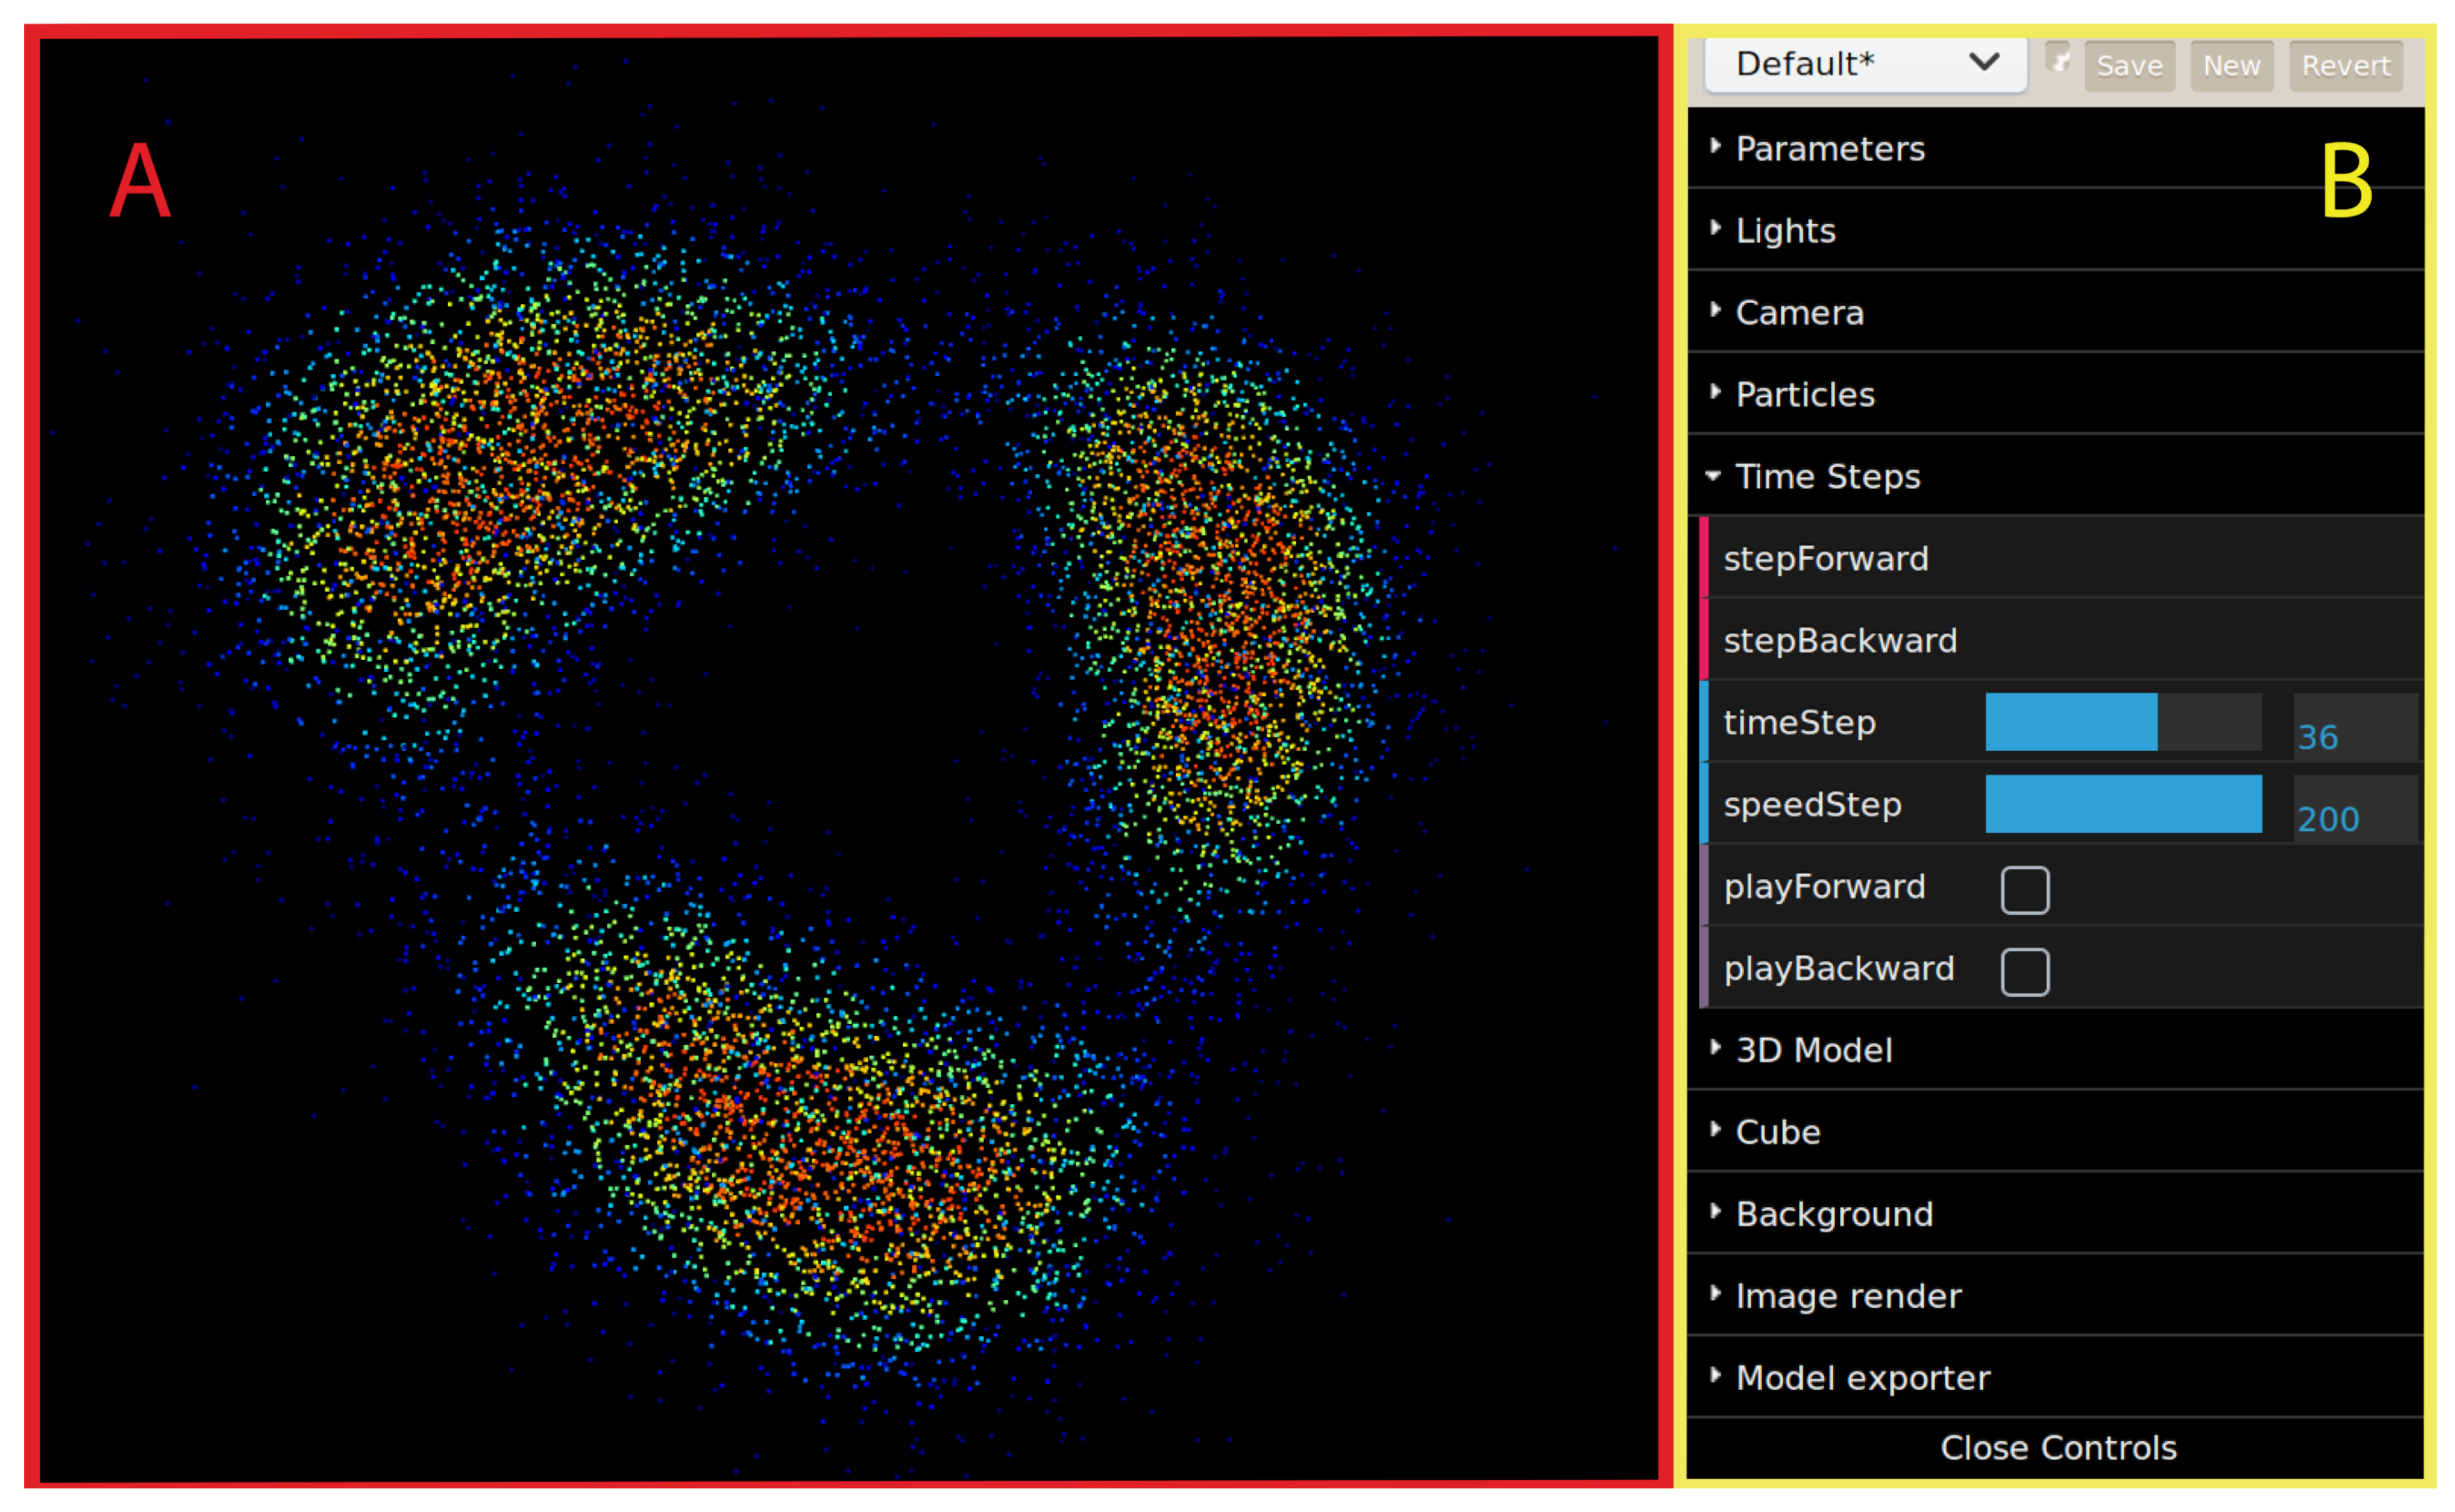Click the timeStep slider bar
The width and height of the screenshot is (2455, 1512).
[2122, 722]
